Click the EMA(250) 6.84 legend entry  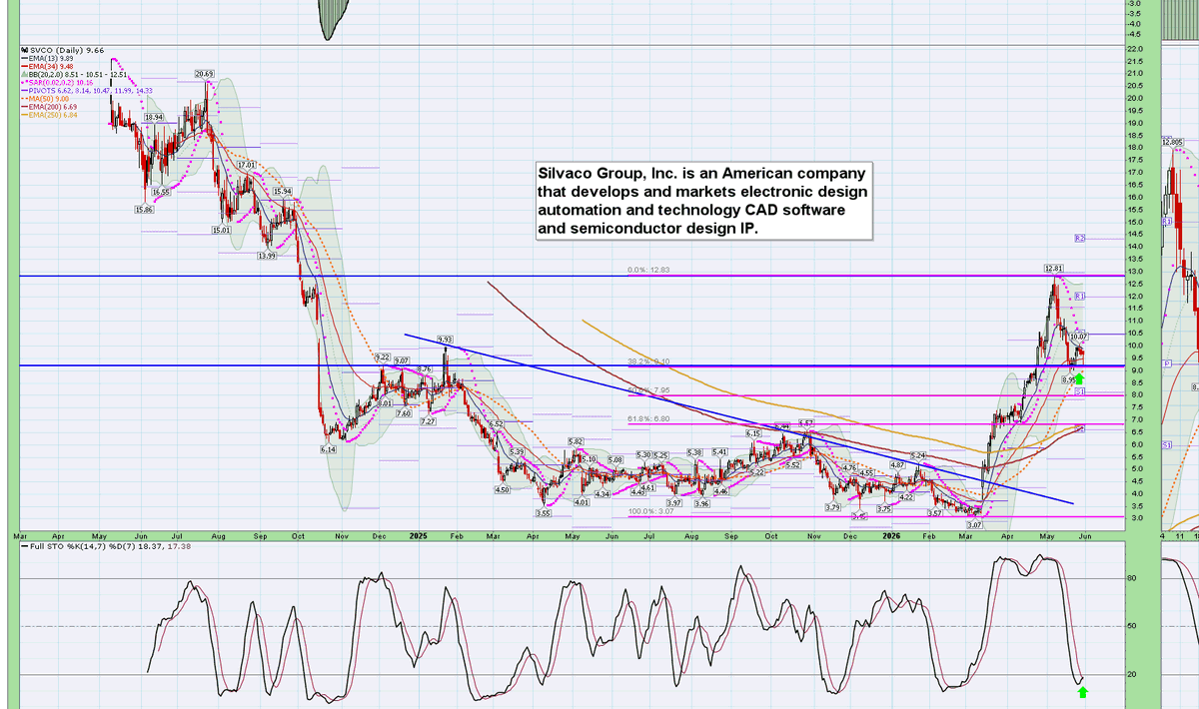click(x=50, y=115)
